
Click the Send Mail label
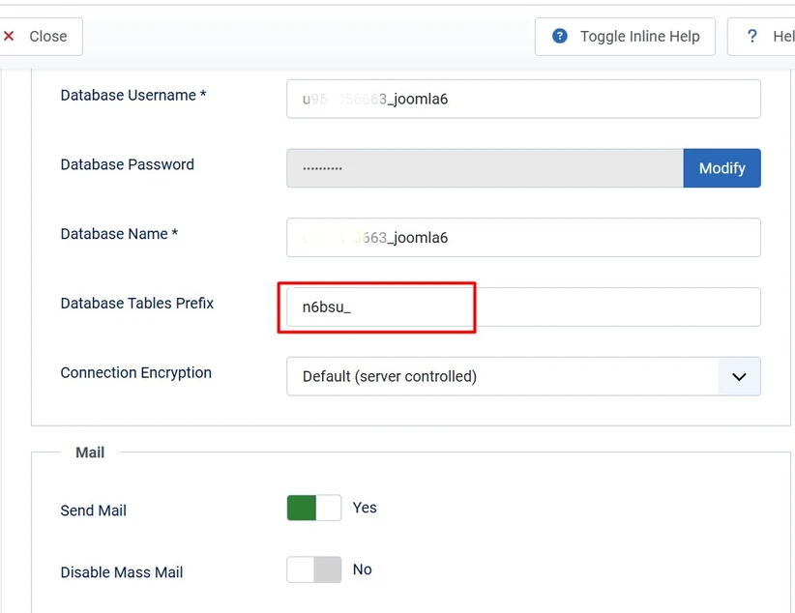93,511
